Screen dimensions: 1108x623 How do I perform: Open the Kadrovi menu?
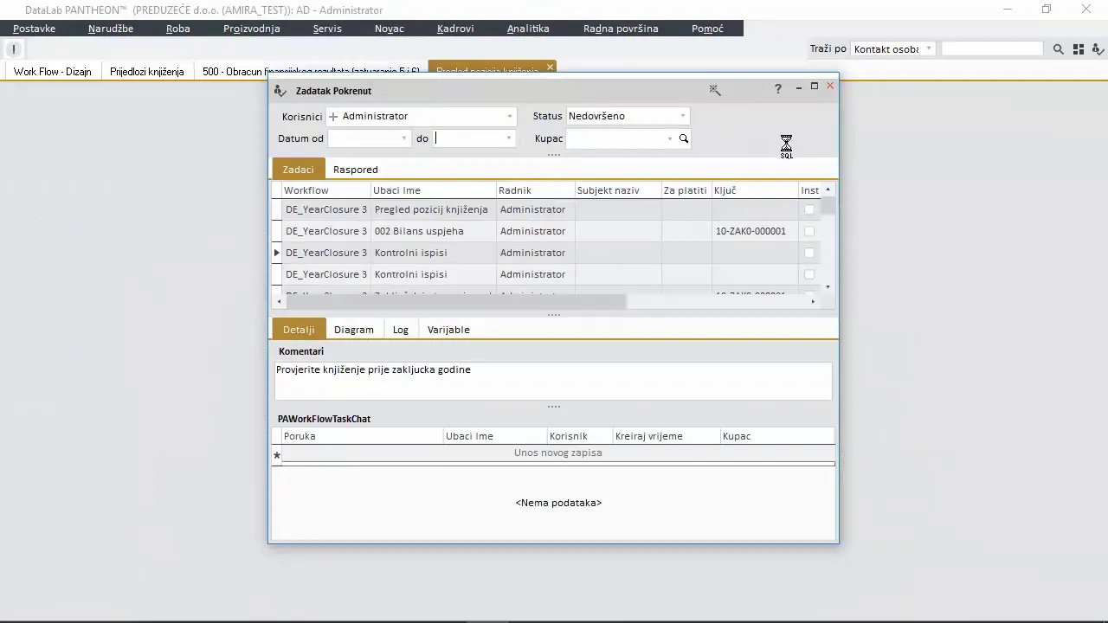click(455, 29)
